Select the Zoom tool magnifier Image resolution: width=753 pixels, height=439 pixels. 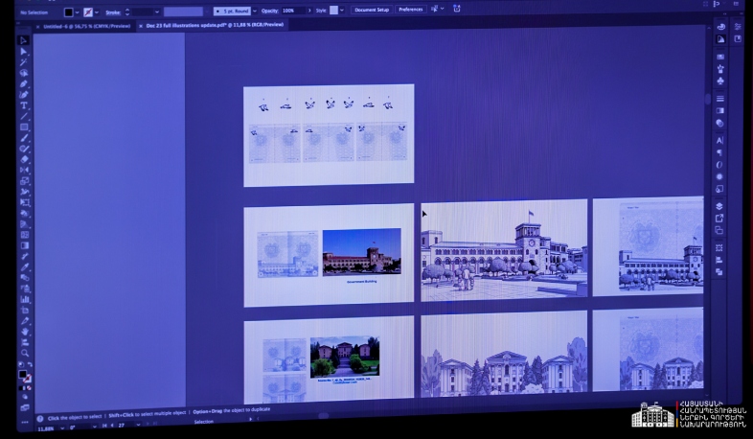25,353
